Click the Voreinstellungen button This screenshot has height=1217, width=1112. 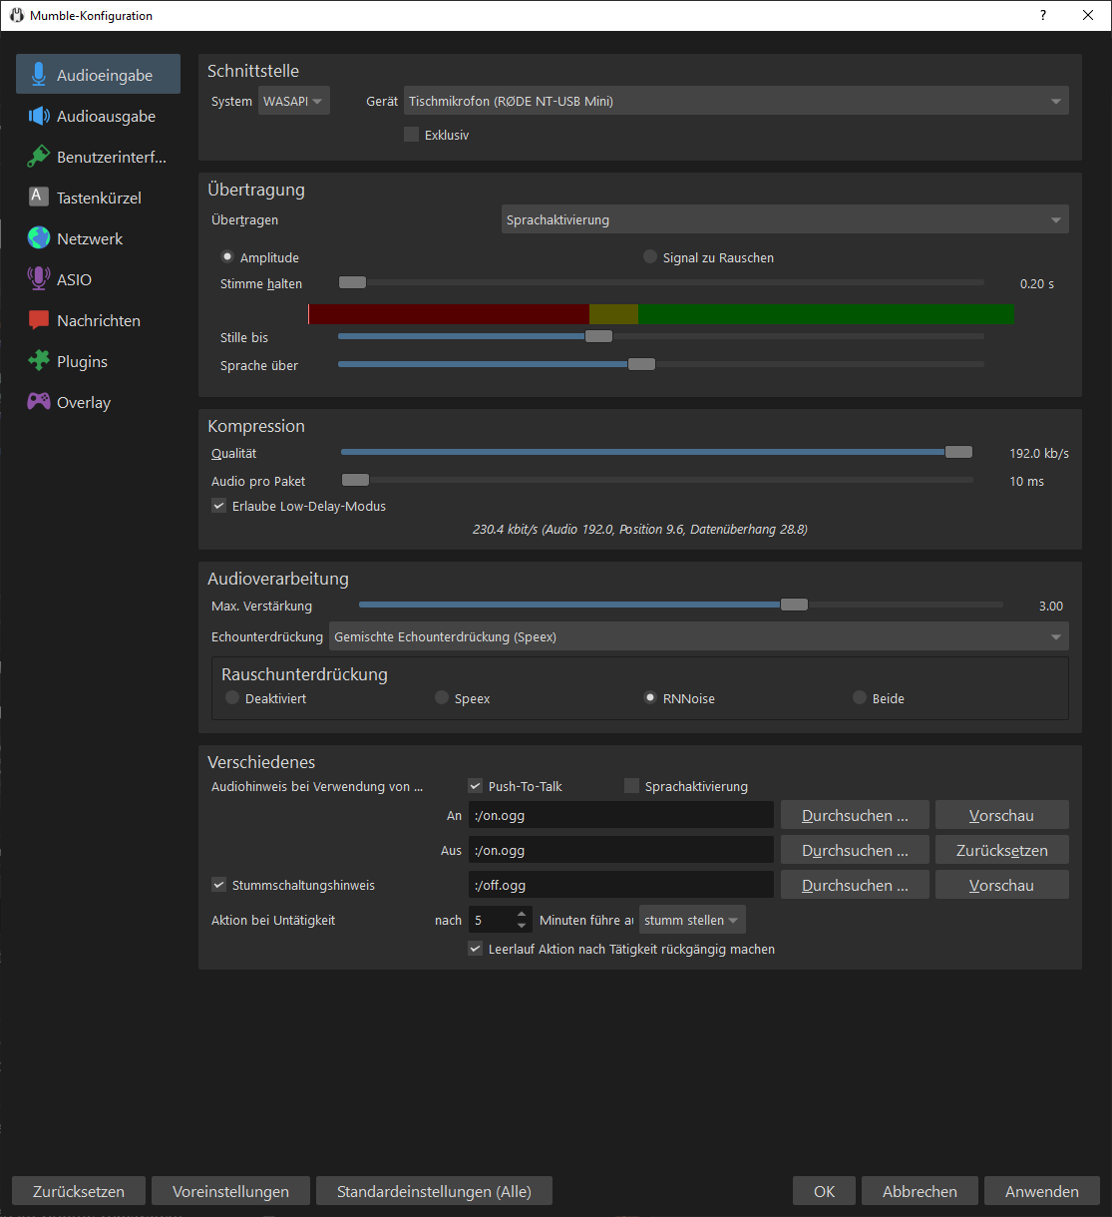[230, 1191]
